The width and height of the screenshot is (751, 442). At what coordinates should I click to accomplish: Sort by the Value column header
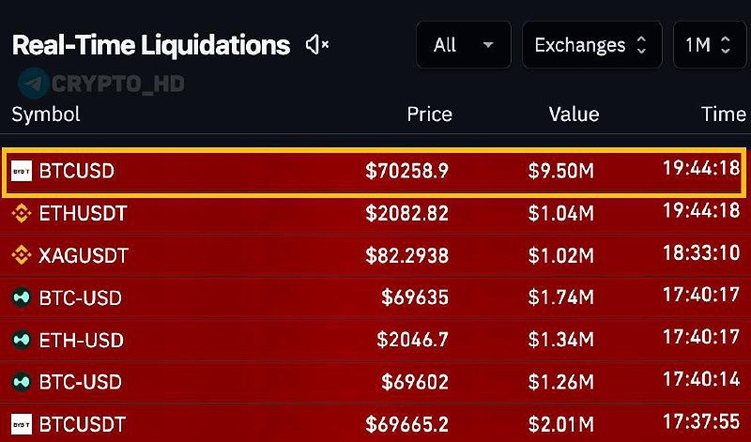[x=574, y=114]
